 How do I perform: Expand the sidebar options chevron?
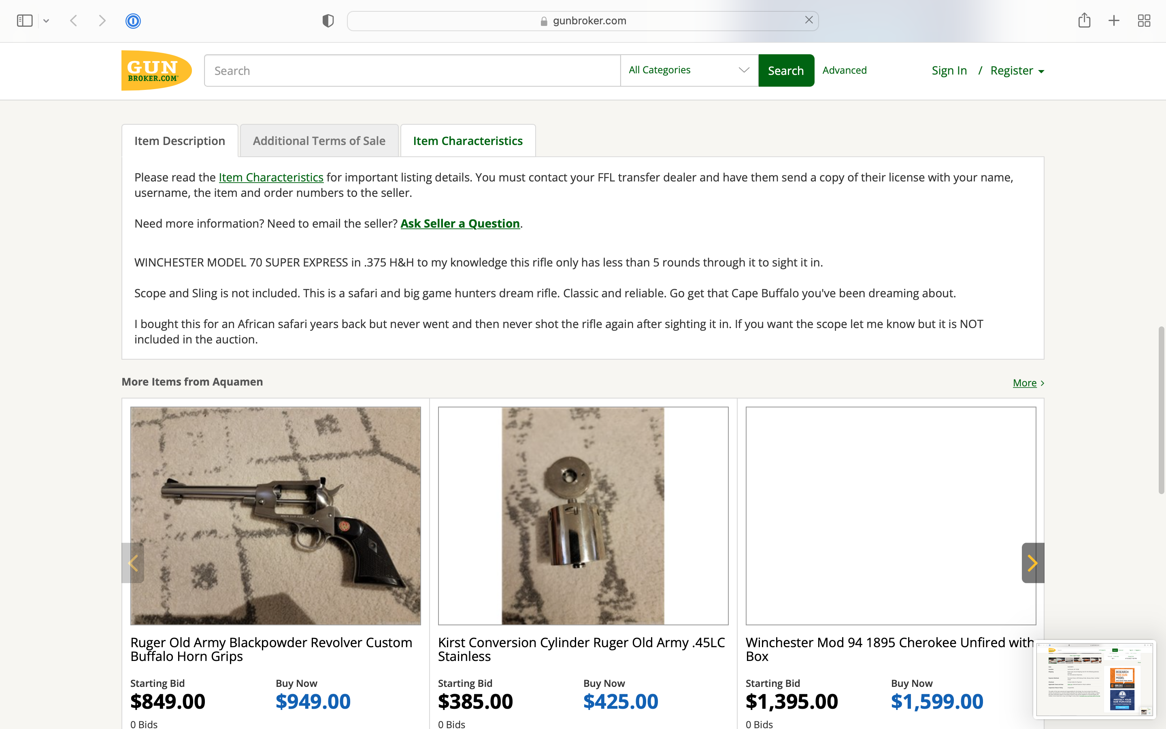click(46, 21)
